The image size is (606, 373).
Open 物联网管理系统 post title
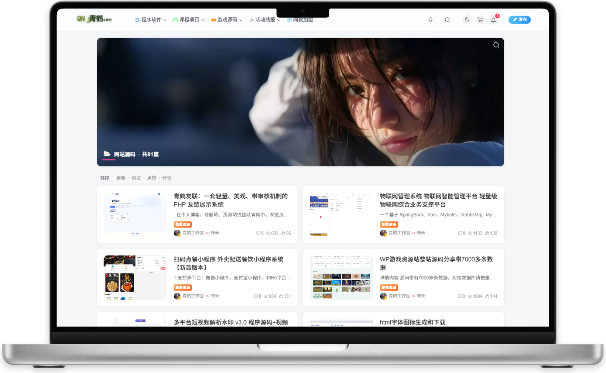(x=438, y=200)
